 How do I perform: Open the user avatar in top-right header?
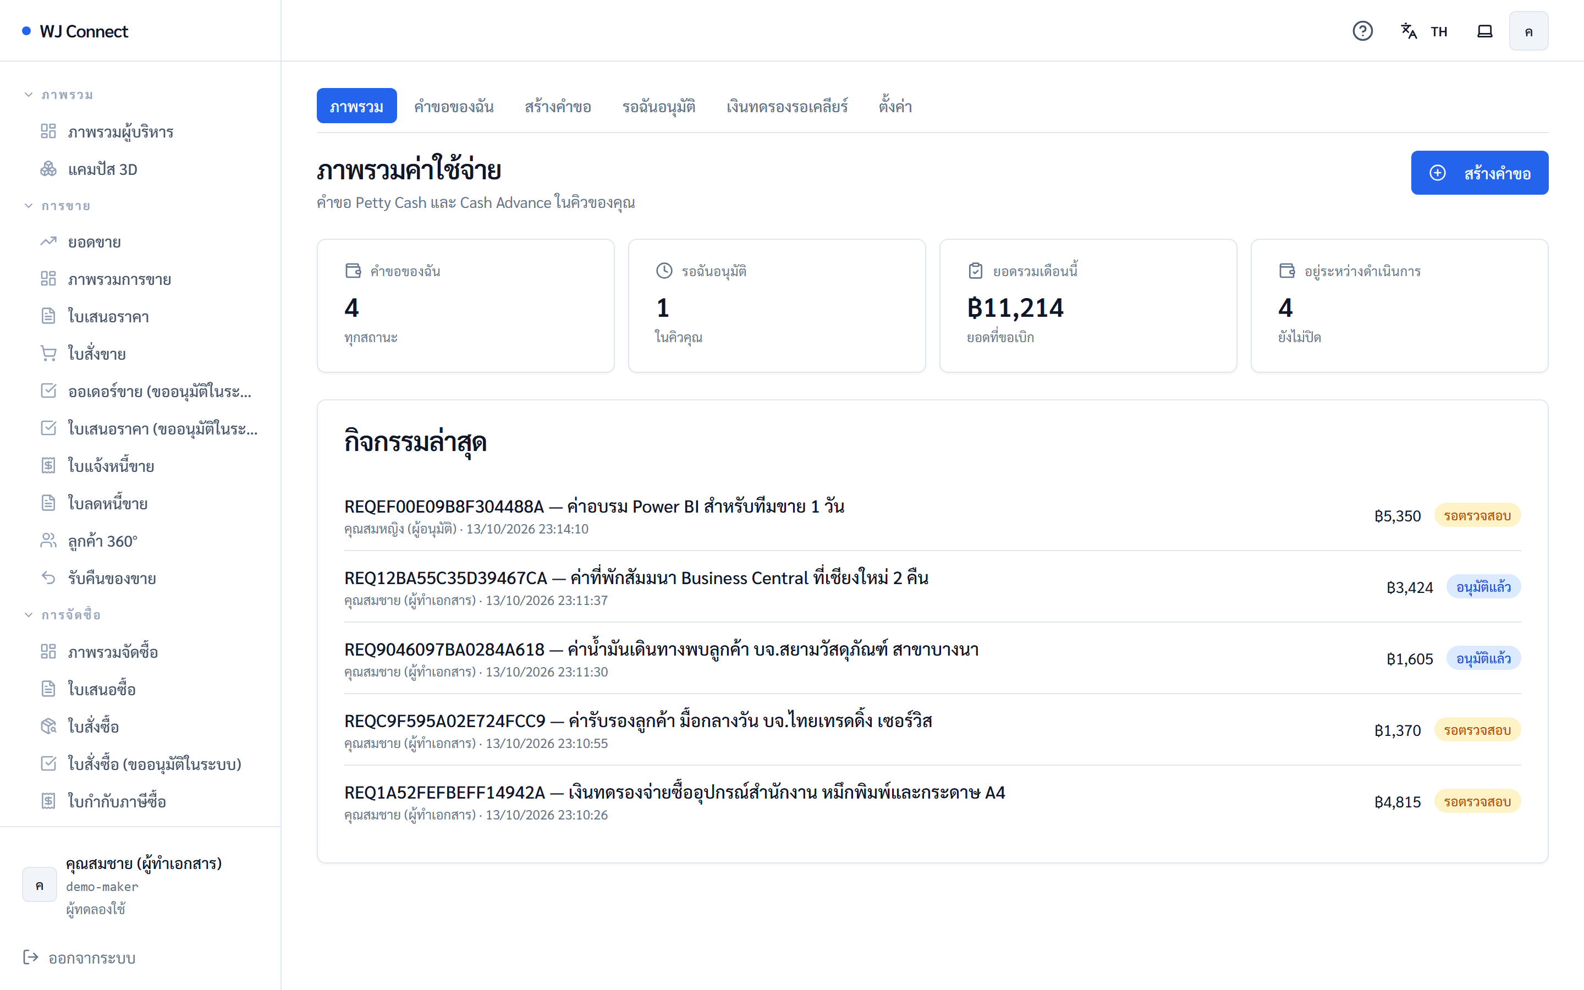point(1528,31)
